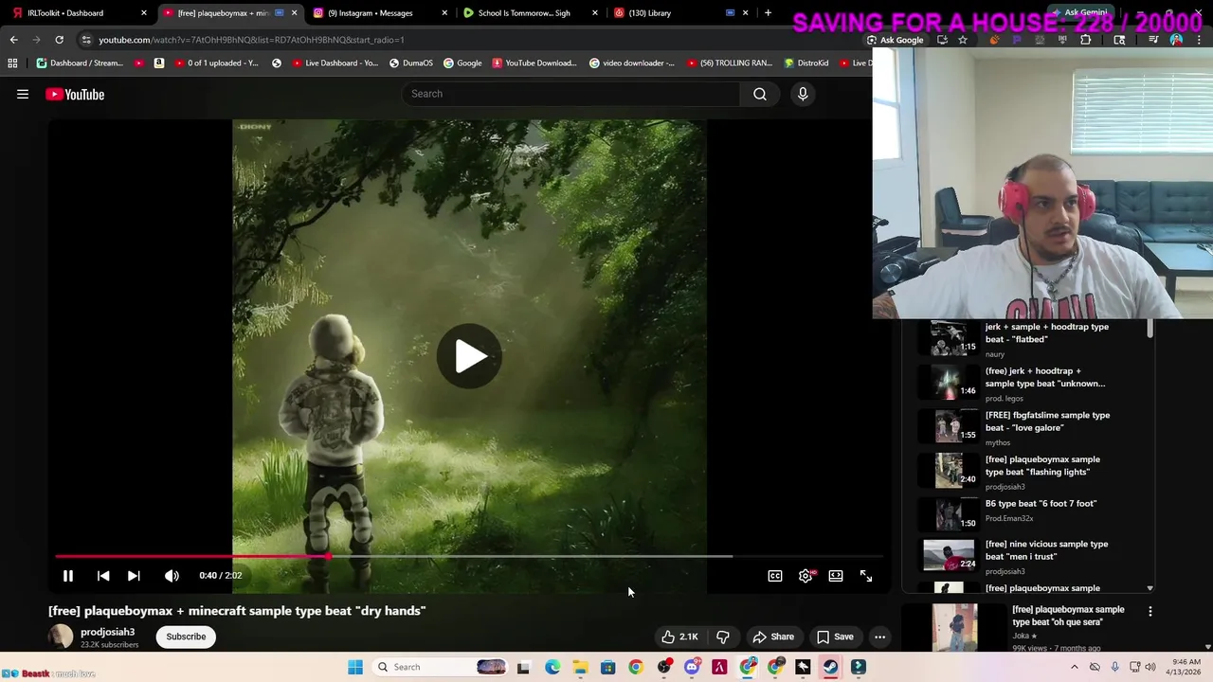Screen dimensions: 1213x682
Task: Open YouTube Downloader bookmark
Action: 534,63
